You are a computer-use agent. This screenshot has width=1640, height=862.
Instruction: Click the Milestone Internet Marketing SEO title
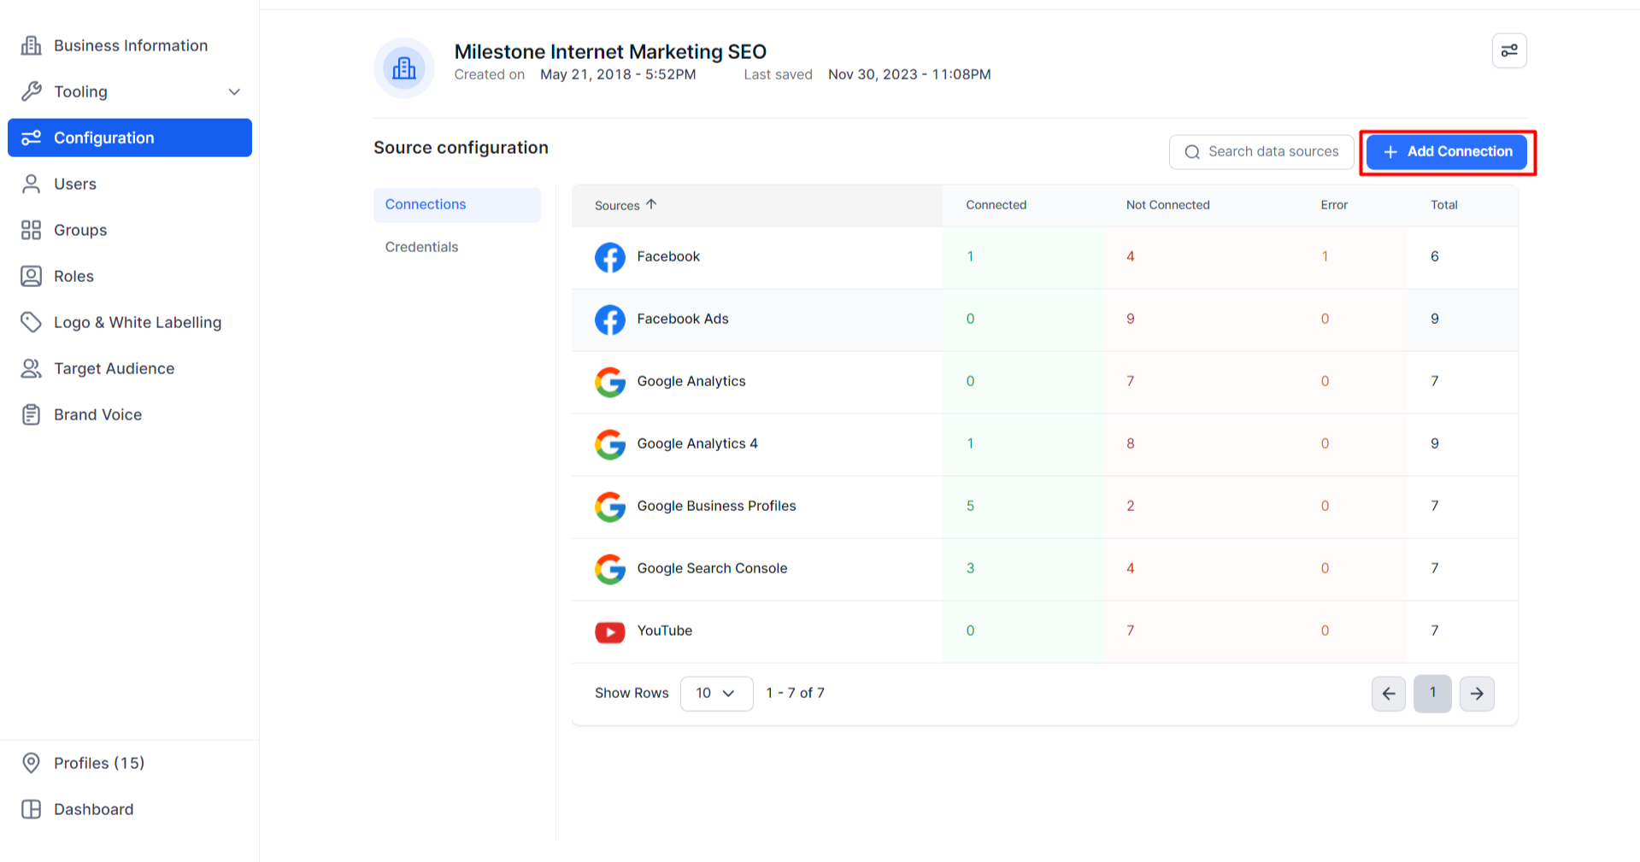click(610, 51)
